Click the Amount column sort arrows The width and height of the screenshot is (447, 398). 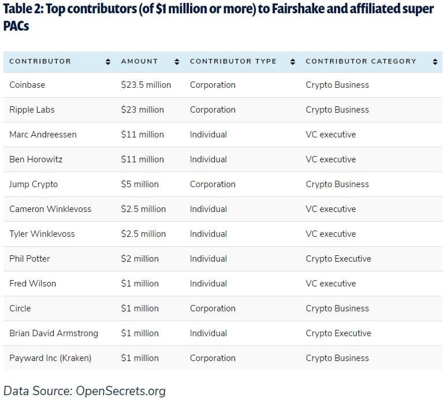coord(177,62)
